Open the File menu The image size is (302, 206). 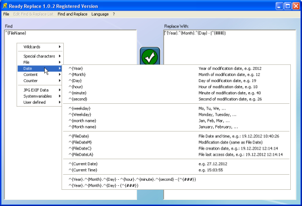click(x=6, y=14)
